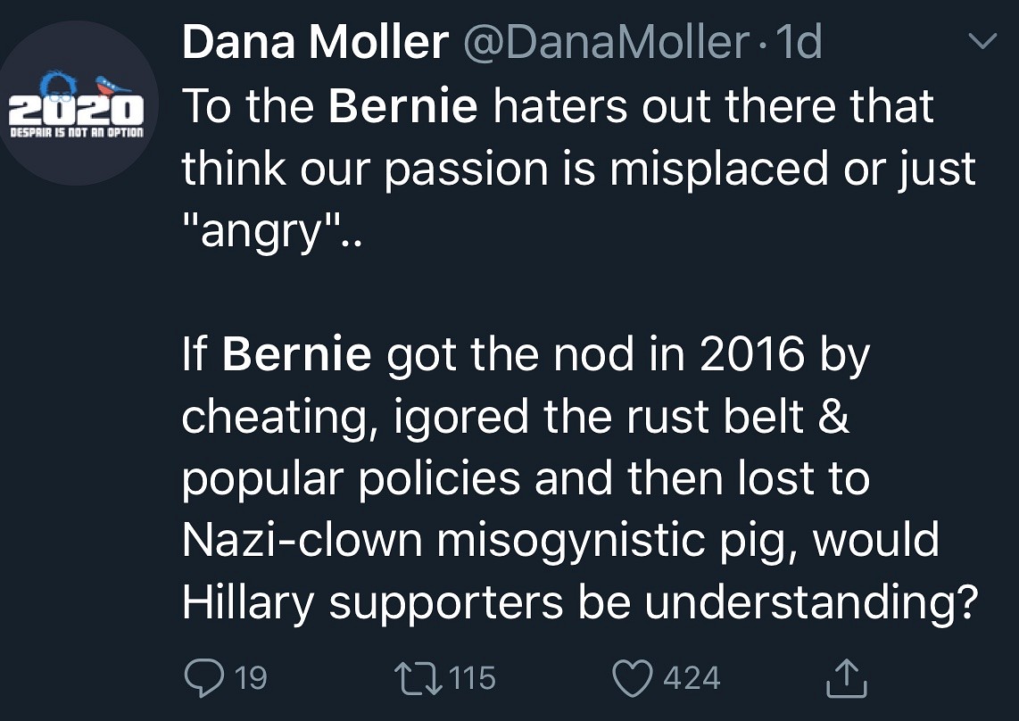Open Dana Moller's profile via display name
This screenshot has width=1019, height=721.
[x=314, y=42]
